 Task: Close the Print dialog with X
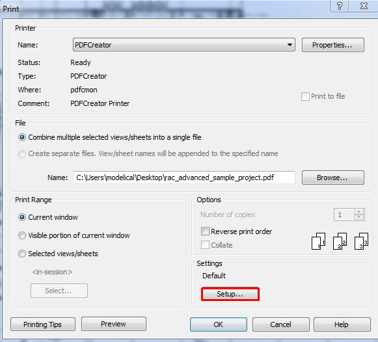(364, 6)
